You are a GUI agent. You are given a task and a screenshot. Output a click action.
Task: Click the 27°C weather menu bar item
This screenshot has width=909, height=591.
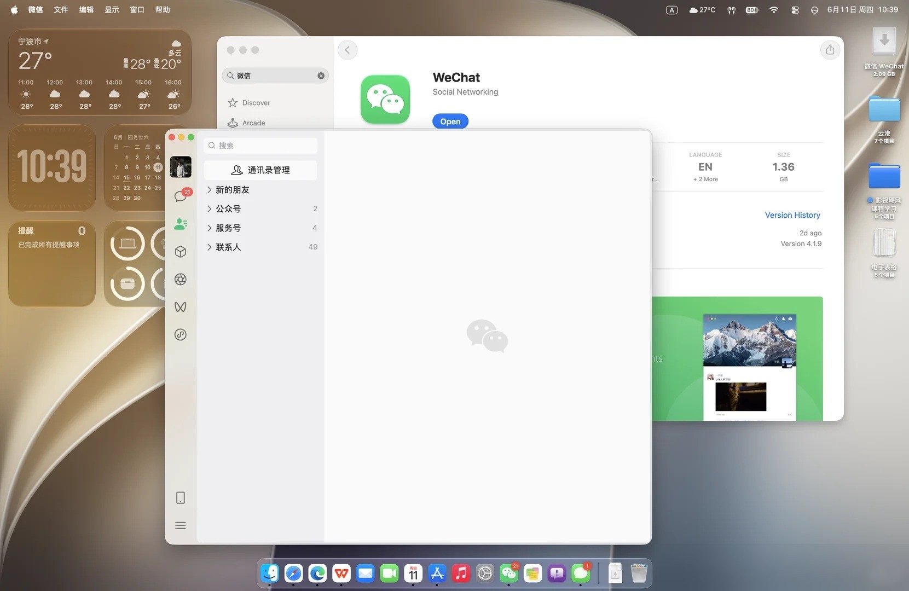(x=702, y=10)
